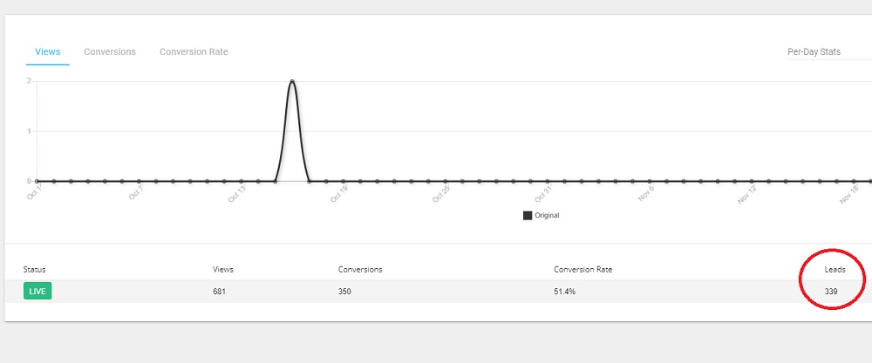Click the 51.4% conversion rate value
Image resolution: width=872 pixels, height=363 pixels.
564,292
